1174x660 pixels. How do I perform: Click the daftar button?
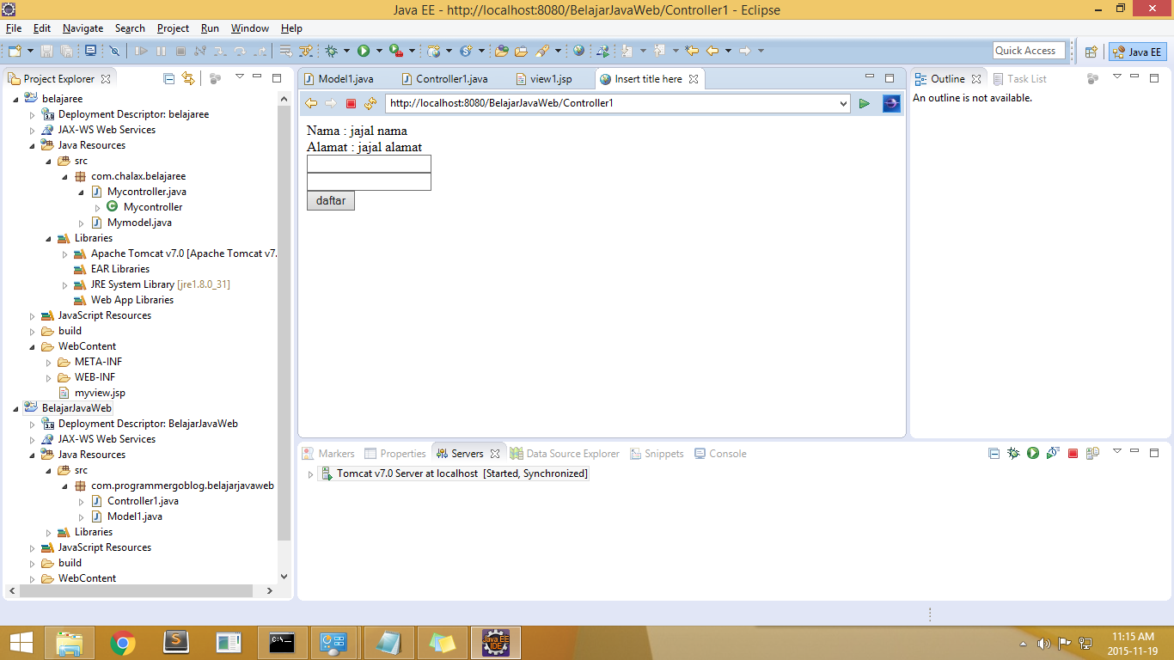tap(331, 201)
